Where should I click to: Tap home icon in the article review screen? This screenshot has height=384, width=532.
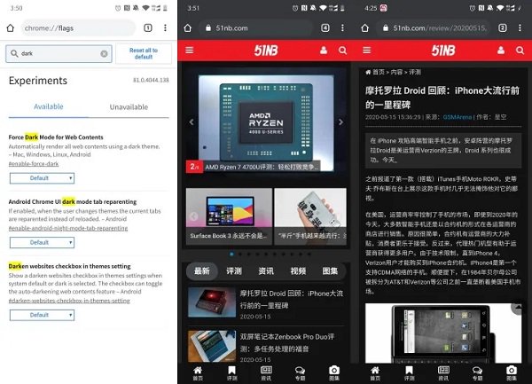coord(364,28)
